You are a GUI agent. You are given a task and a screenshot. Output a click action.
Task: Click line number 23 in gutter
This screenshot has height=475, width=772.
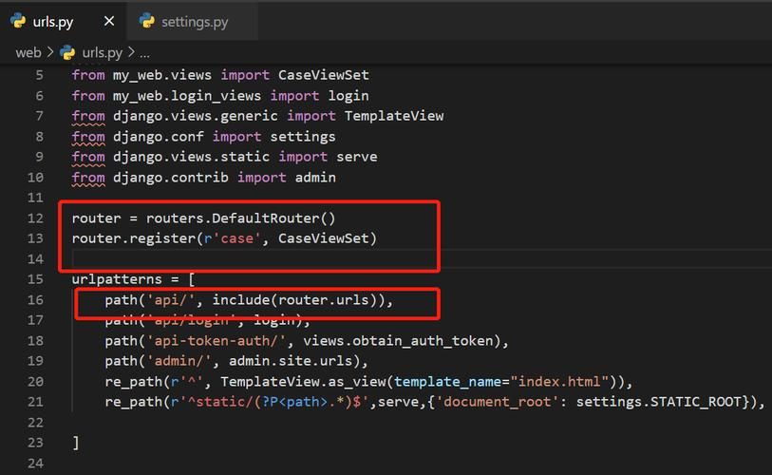coord(35,443)
